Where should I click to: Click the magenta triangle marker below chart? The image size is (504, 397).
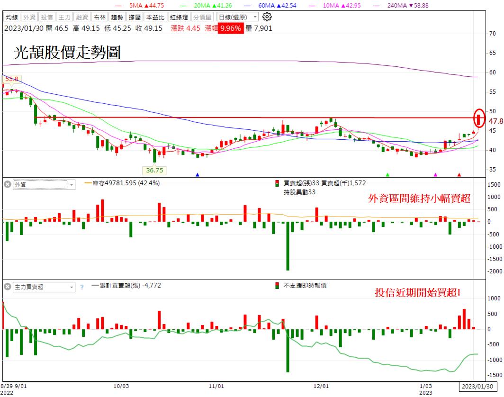point(435,175)
